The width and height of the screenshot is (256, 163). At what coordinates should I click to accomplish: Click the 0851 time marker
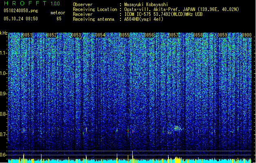27,35
